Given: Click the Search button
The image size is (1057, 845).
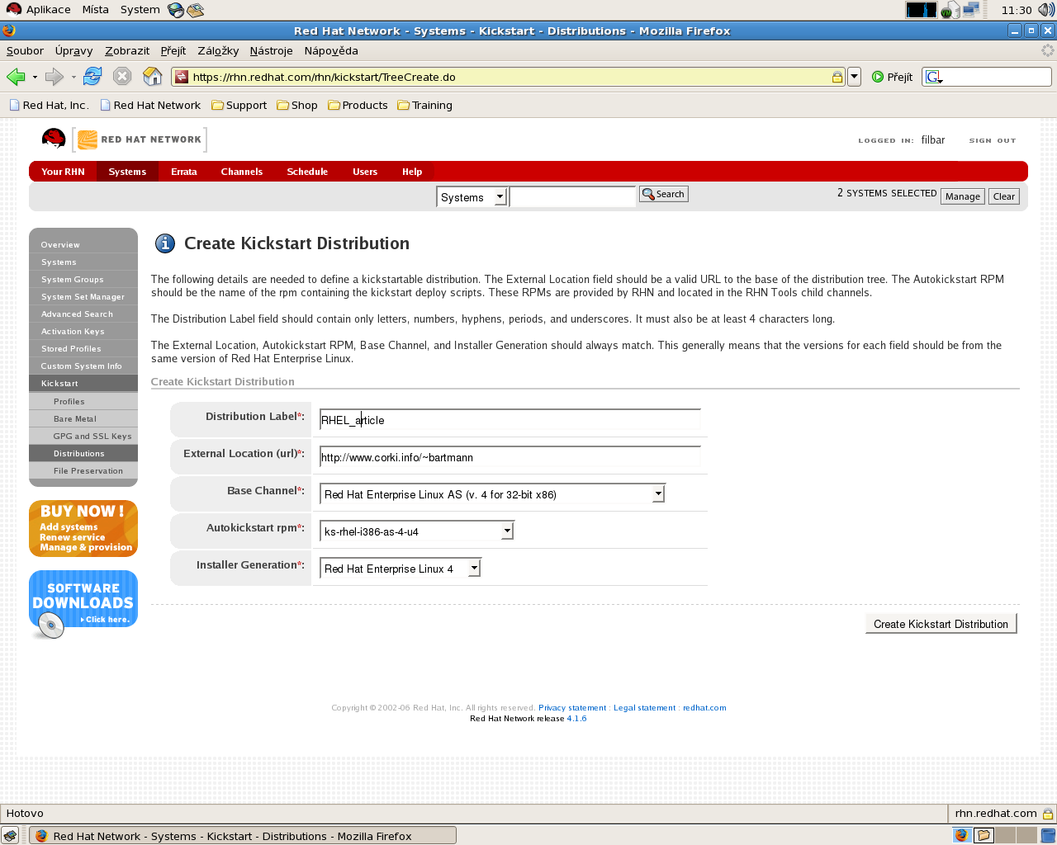Looking at the screenshot, I should [663, 194].
